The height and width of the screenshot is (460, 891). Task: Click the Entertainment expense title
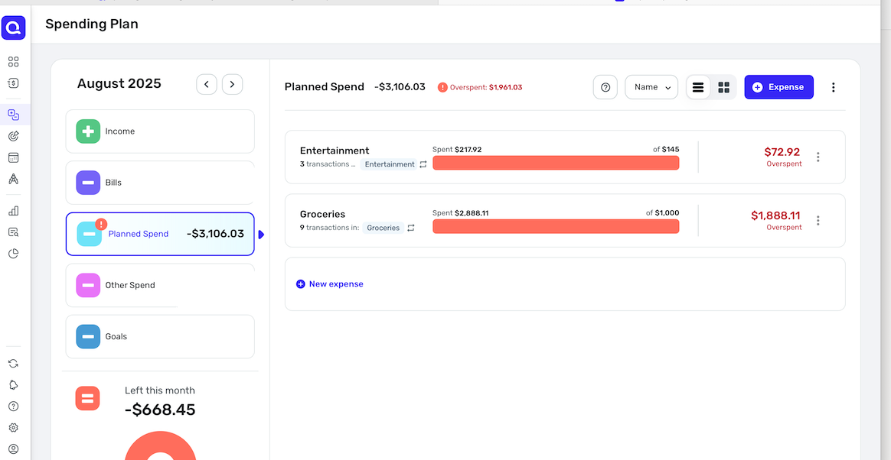coord(335,151)
